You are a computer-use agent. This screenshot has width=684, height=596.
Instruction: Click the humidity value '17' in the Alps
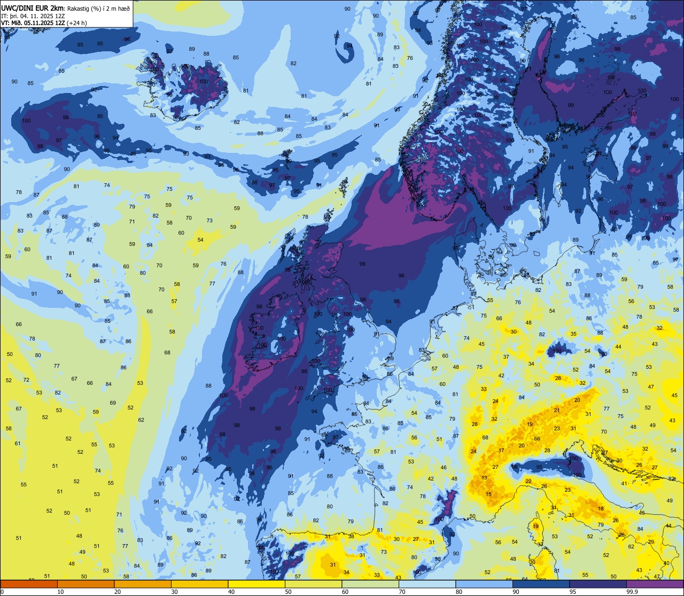tap(501, 451)
